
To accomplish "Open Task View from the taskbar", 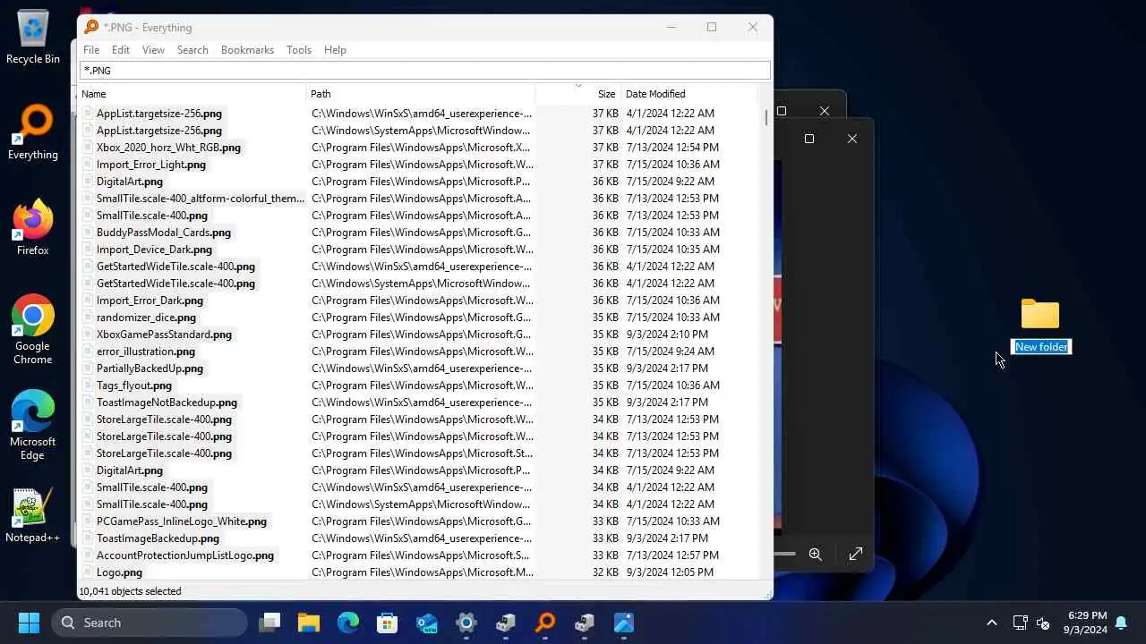I will point(269,623).
